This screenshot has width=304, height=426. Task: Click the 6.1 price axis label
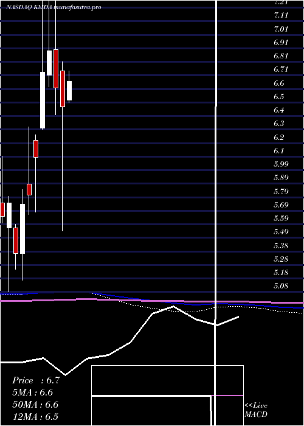(x=279, y=151)
